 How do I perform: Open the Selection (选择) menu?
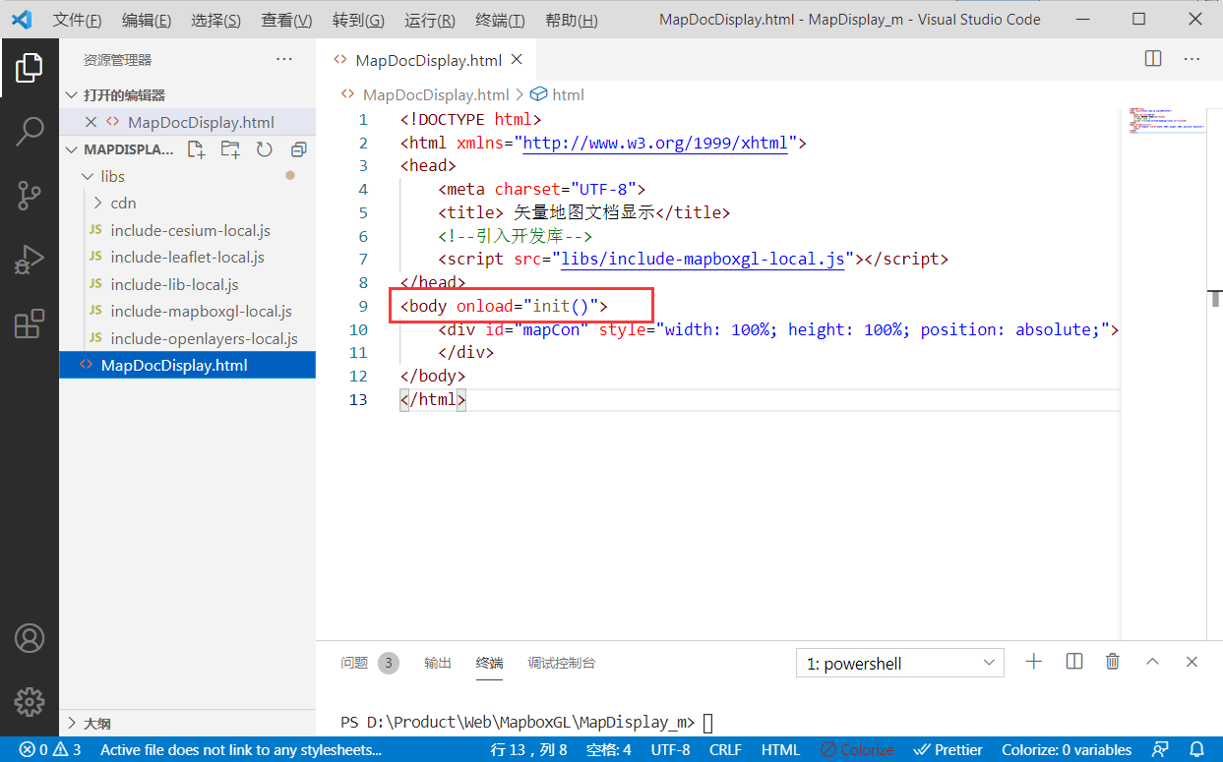pos(215,21)
